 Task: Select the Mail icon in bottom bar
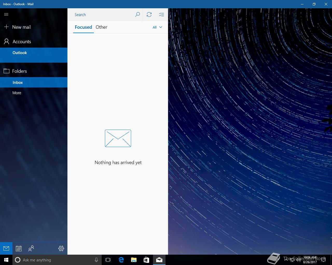click(x=6, y=248)
